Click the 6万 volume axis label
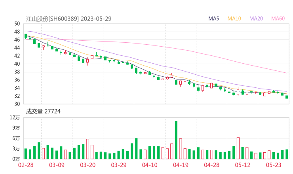293x174 pixels. pyautogui.click(x=16, y=138)
